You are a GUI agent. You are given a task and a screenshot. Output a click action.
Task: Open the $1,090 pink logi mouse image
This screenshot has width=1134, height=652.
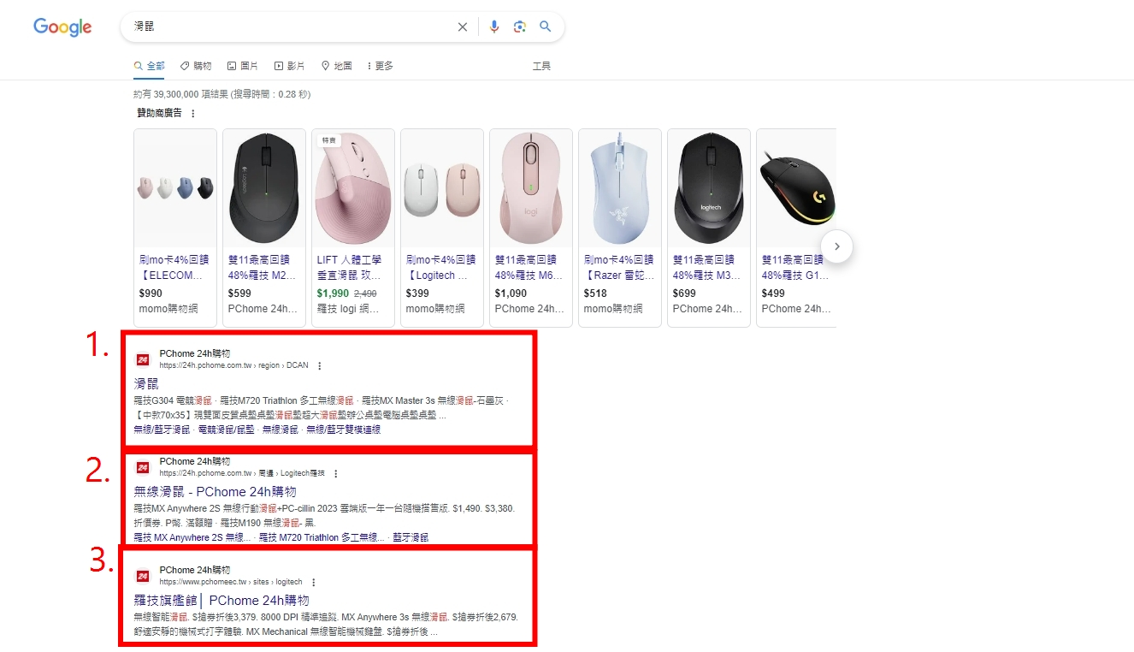pos(531,188)
